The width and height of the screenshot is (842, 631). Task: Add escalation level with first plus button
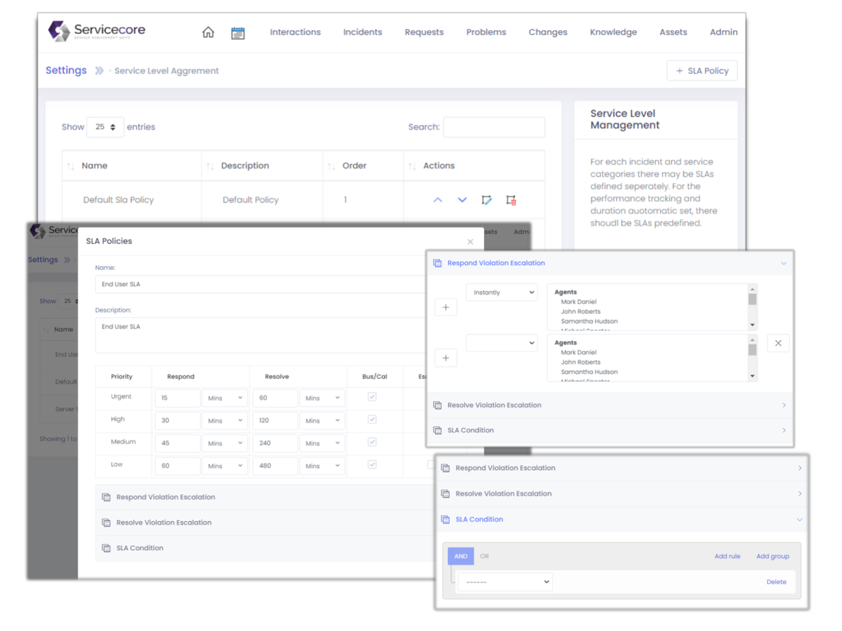coord(446,308)
